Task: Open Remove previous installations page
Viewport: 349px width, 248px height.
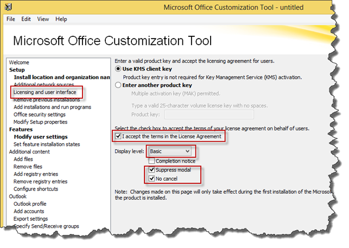Action: [47, 100]
